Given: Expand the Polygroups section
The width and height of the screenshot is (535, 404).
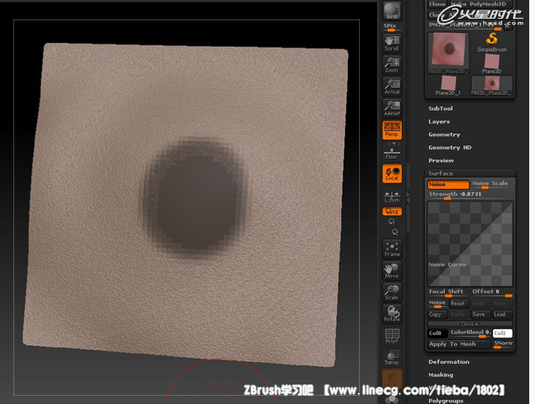Looking at the screenshot, I should click(x=446, y=401).
